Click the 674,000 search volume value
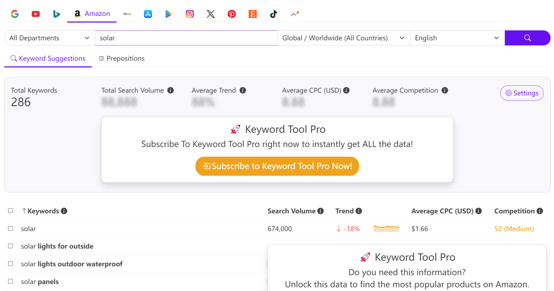 279,229
